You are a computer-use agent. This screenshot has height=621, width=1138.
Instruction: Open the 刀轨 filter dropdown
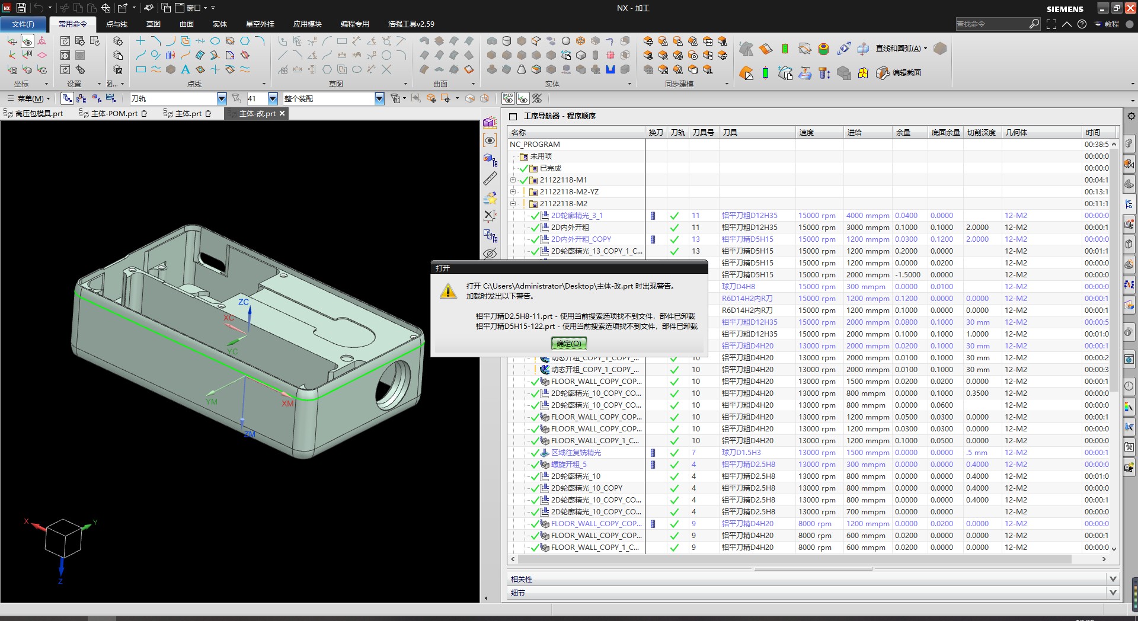click(x=222, y=98)
